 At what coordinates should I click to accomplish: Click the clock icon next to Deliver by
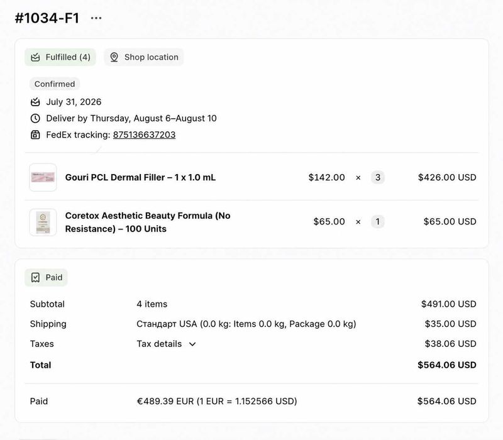point(35,118)
